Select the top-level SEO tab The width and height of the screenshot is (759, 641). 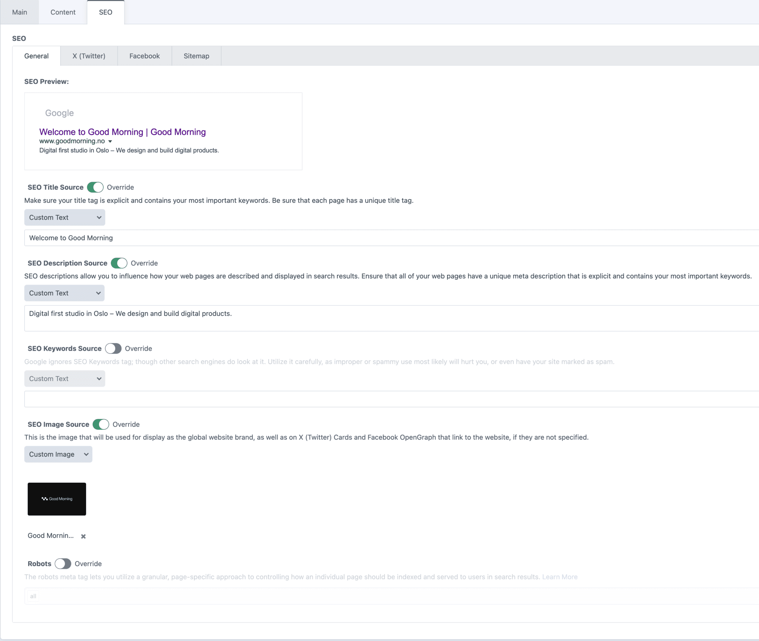click(x=106, y=12)
